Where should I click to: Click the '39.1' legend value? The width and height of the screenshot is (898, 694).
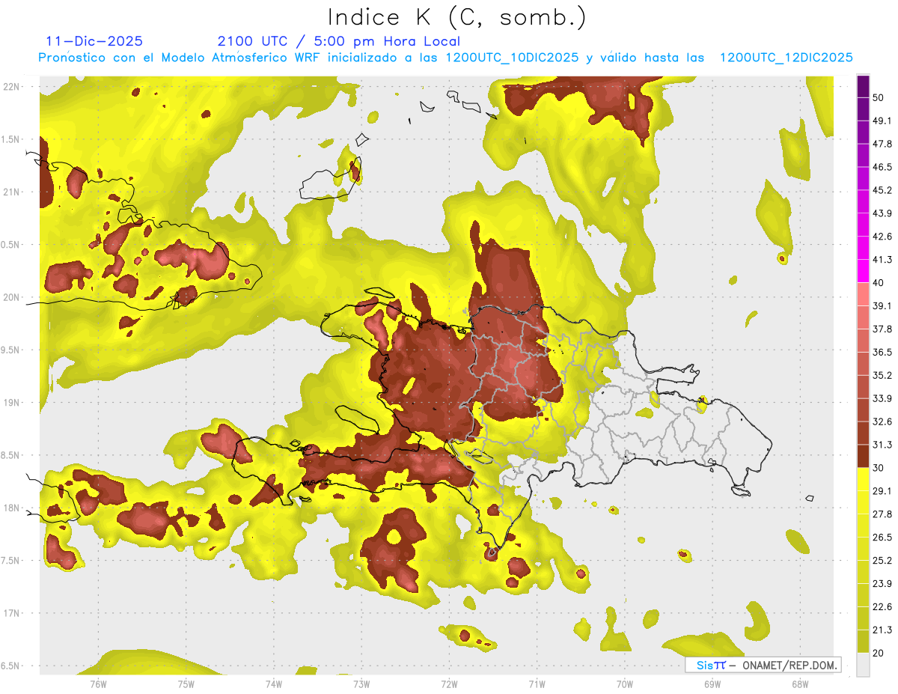882,306
